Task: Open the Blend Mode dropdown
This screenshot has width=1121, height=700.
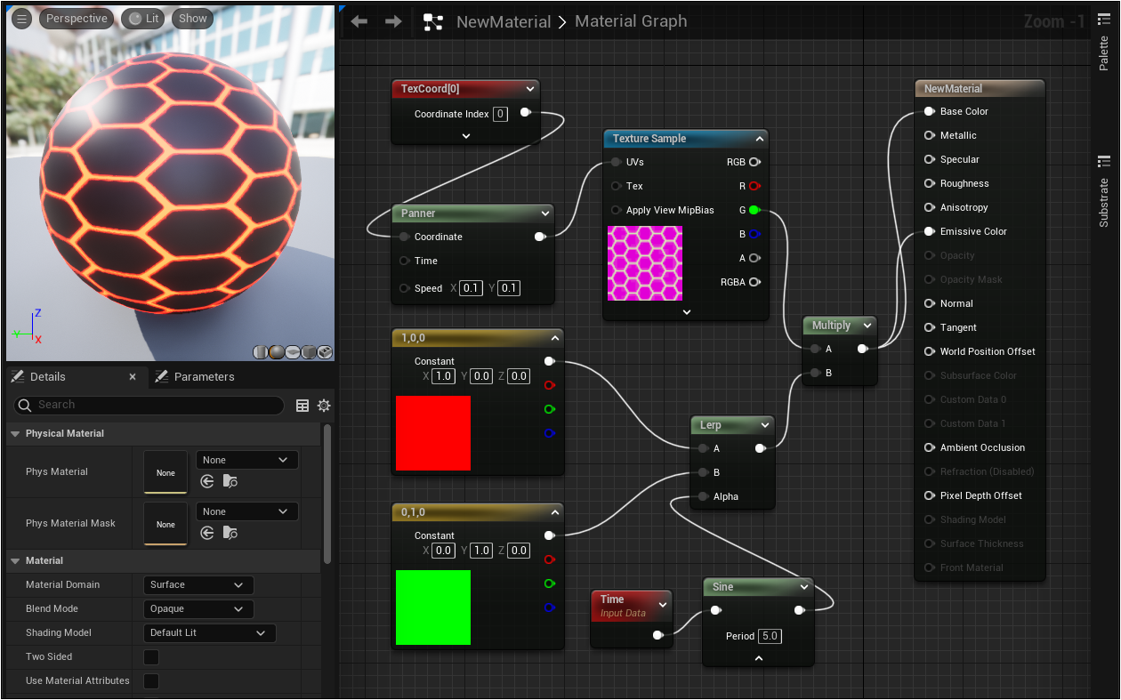Action: point(198,609)
